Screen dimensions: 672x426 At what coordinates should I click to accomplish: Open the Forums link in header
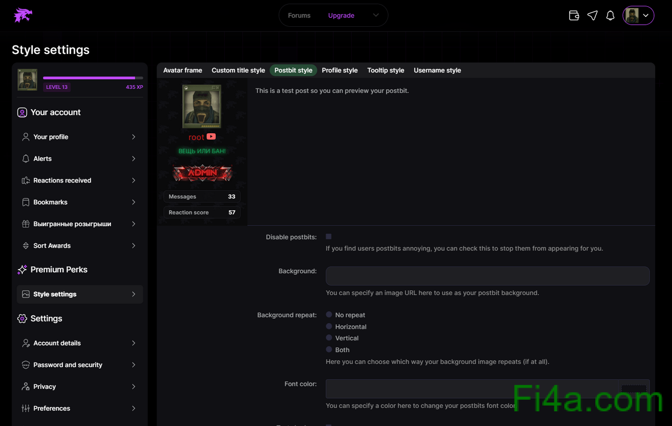point(299,16)
